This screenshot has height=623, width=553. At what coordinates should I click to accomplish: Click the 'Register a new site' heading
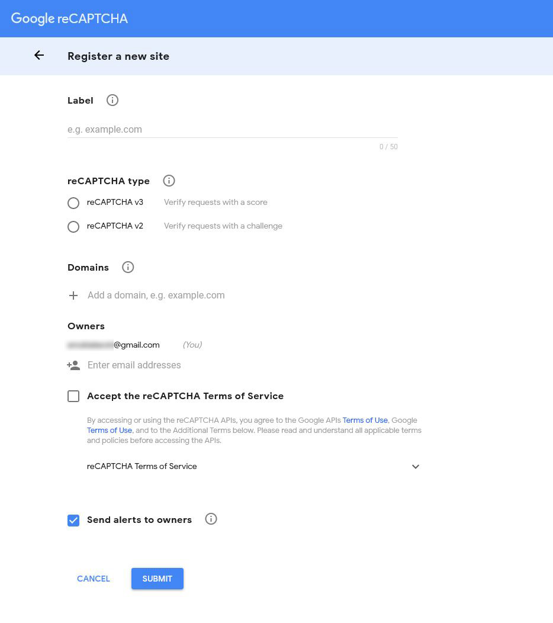click(118, 56)
